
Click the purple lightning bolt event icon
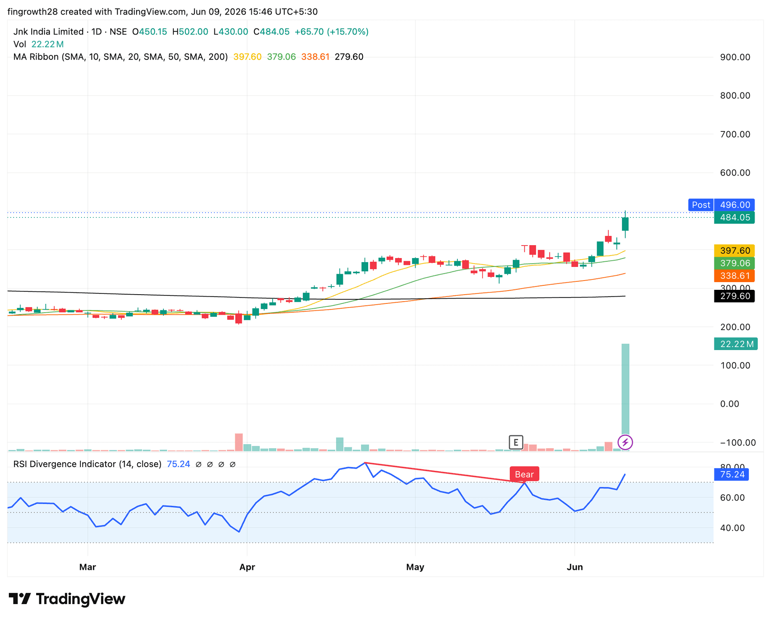click(625, 443)
